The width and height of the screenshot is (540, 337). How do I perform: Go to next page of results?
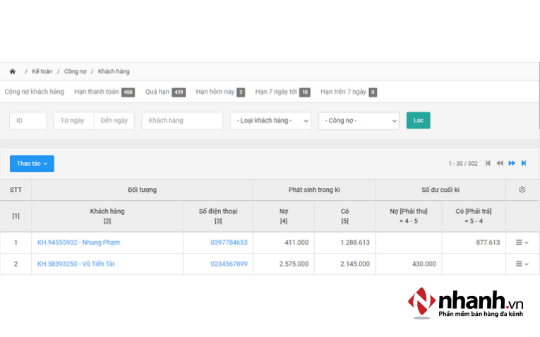[x=512, y=164]
